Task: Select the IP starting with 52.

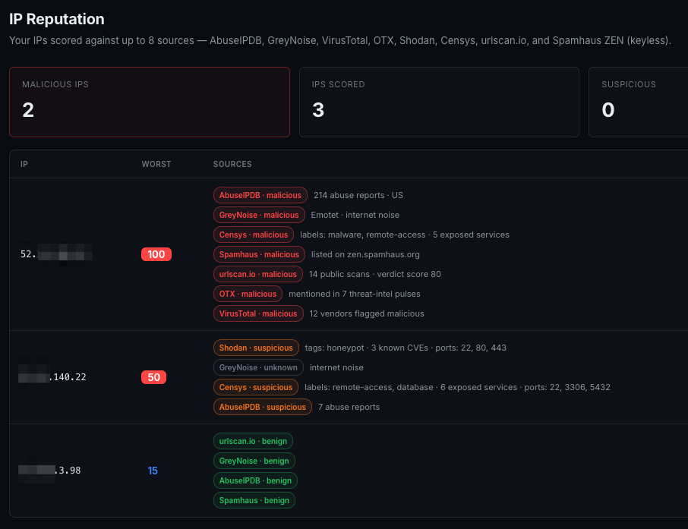Action: (x=56, y=254)
